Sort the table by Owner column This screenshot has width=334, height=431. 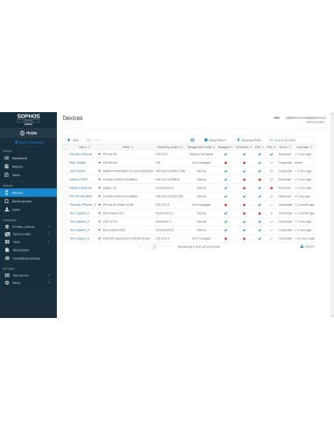(x=285, y=147)
